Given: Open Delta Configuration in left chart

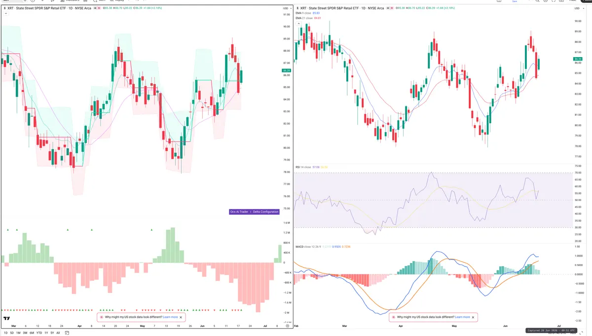Looking at the screenshot, I should (266, 212).
